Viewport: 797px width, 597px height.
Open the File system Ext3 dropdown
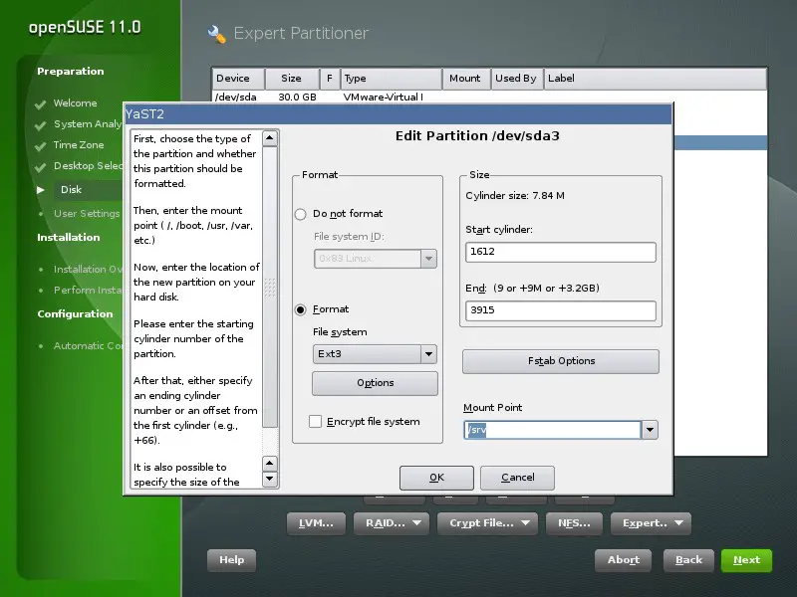pos(375,354)
